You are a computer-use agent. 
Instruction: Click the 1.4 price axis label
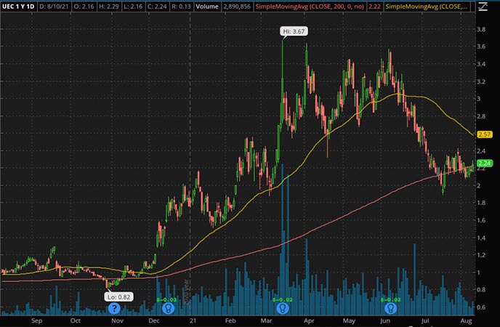click(x=481, y=238)
